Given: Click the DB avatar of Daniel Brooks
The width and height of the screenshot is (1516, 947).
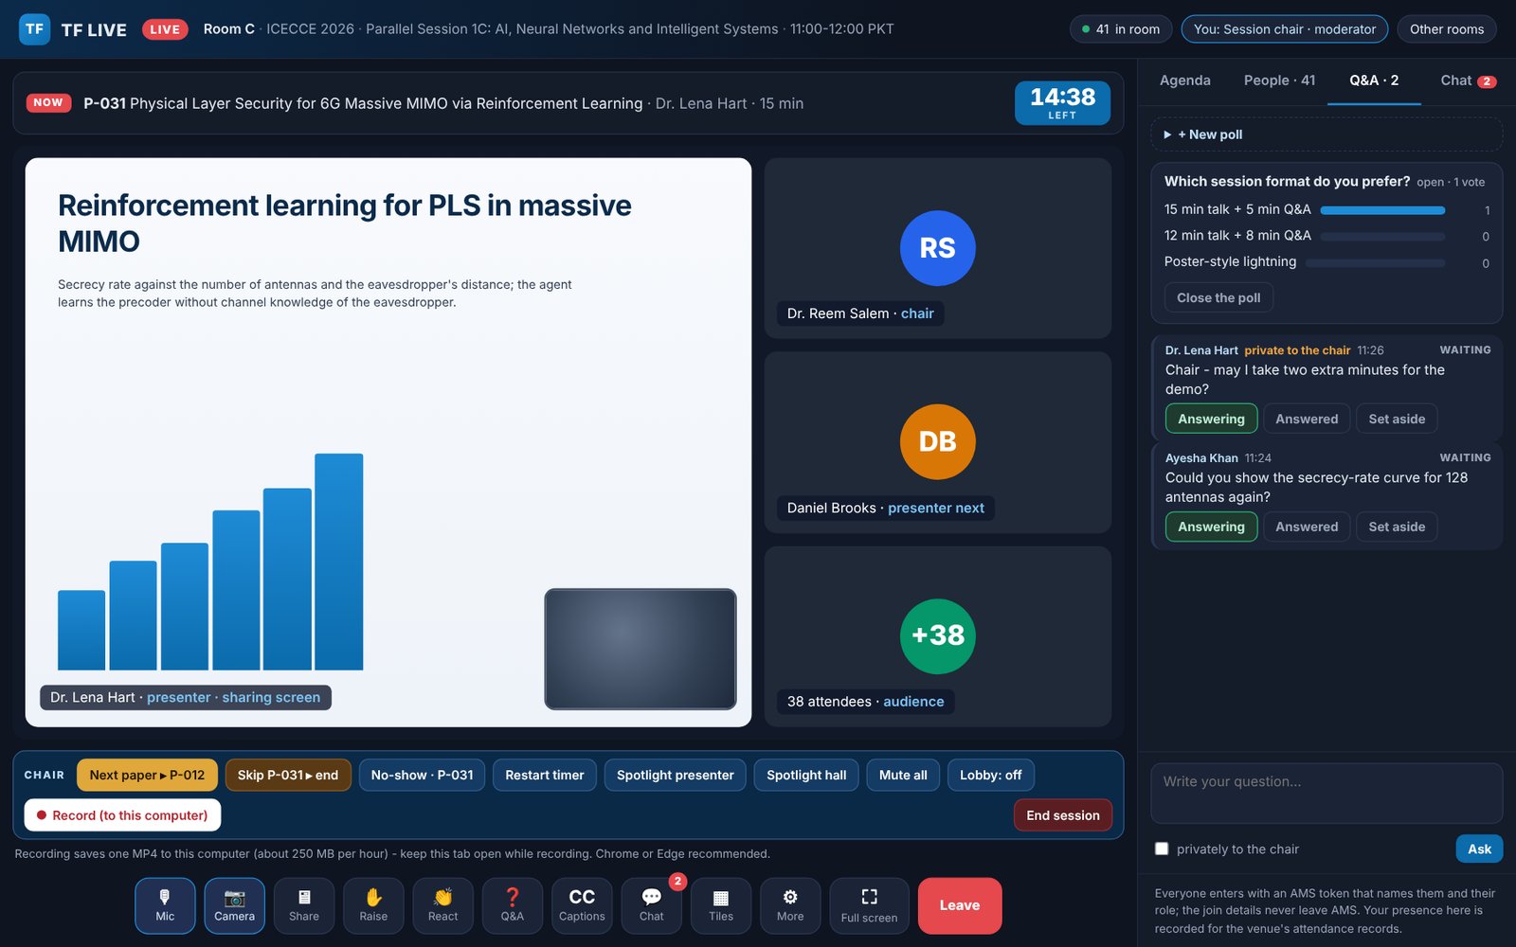Looking at the screenshot, I should [937, 441].
